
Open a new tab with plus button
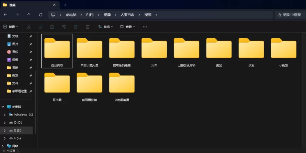[x=65, y=5]
